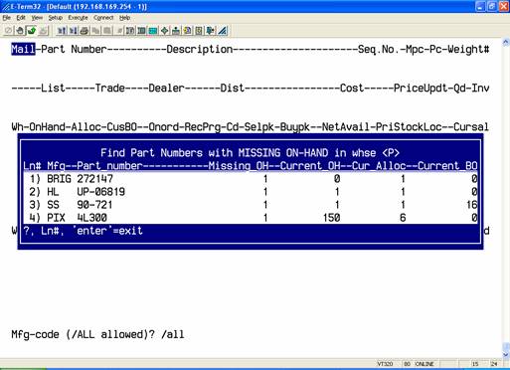The height and width of the screenshot is (370, 510).
Task: Minimize the E-Term32 window
Action: (481, 6)
